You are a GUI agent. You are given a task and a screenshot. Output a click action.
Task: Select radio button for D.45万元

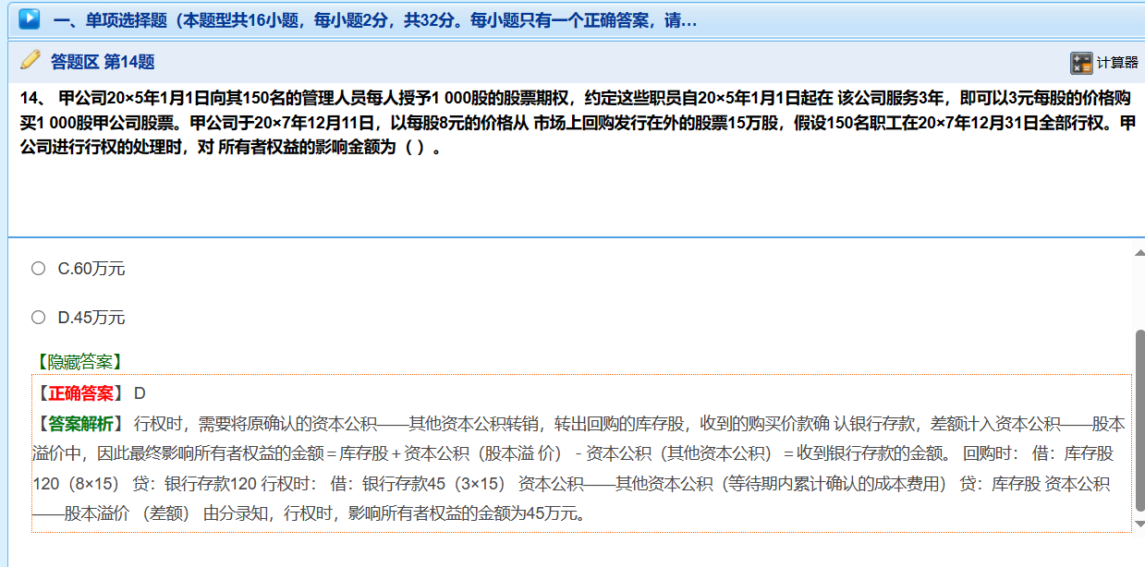point(38,318)
